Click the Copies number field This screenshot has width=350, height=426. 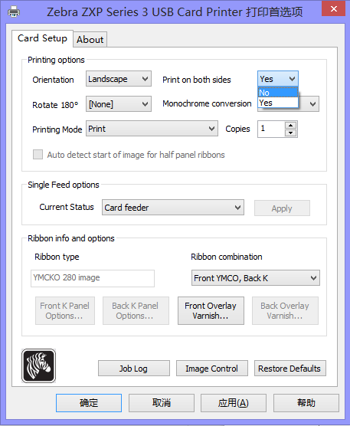[271, 129]
